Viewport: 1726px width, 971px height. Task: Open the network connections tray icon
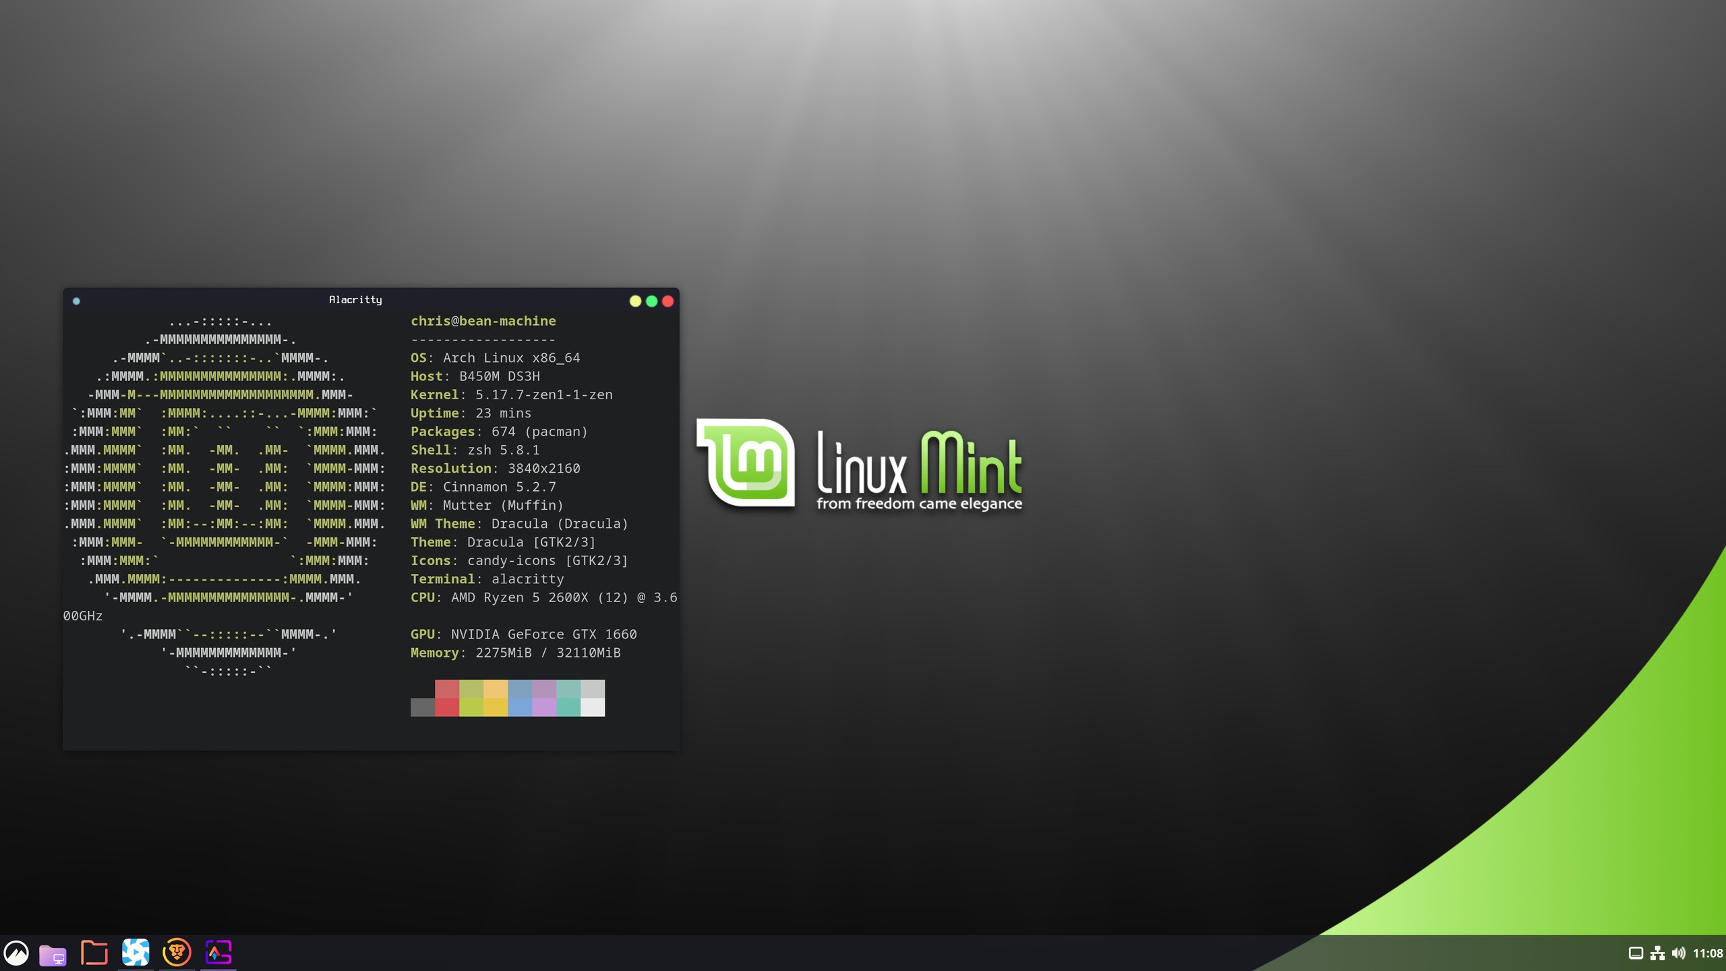coord(1657,953)
